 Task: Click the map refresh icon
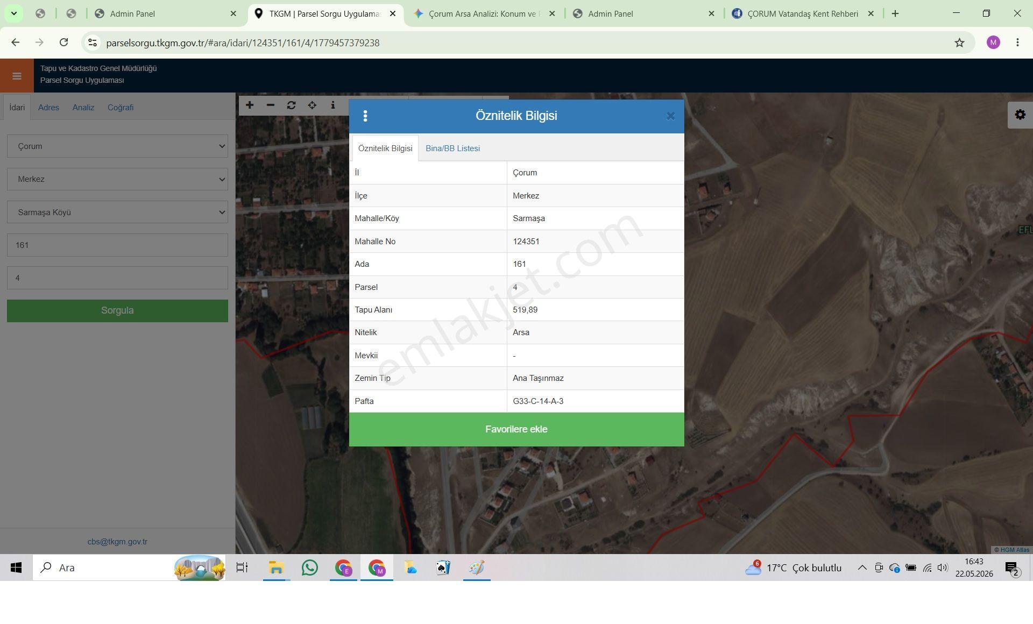coord(292,105)
